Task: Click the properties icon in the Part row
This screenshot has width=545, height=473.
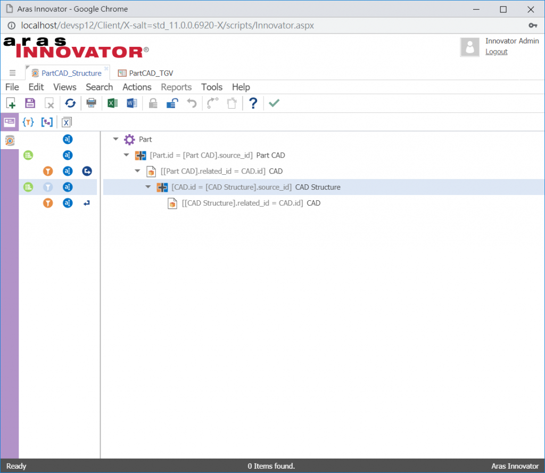Action: (x=68, y=140)
